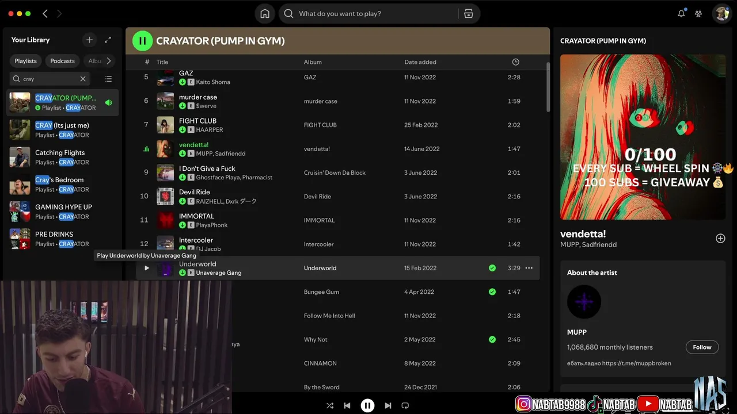Open the Browse icon in search bar
The image size is (737, 414).
point(469,14)
